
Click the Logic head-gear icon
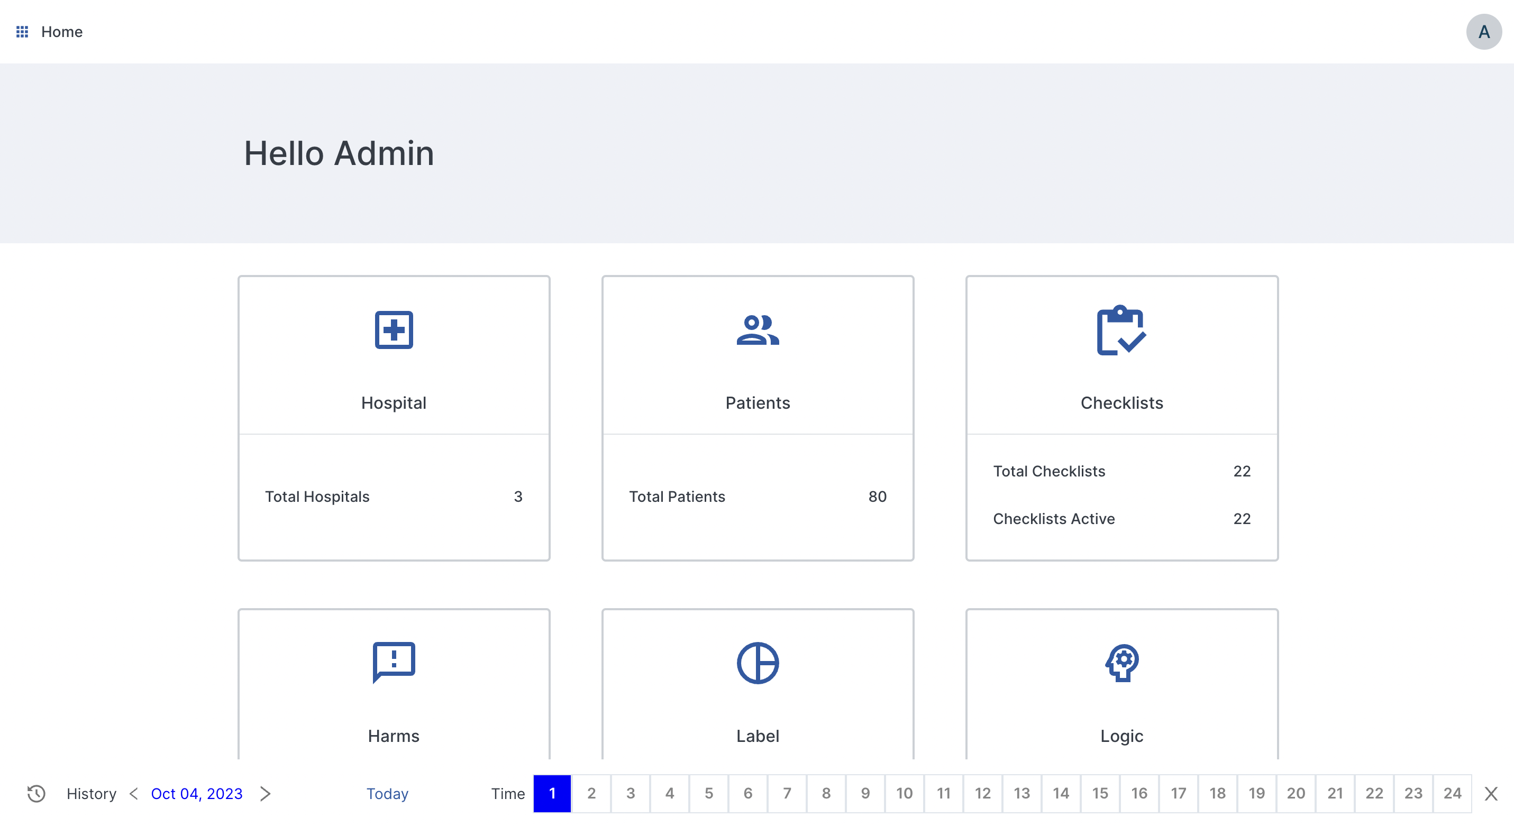point(1121,663)
